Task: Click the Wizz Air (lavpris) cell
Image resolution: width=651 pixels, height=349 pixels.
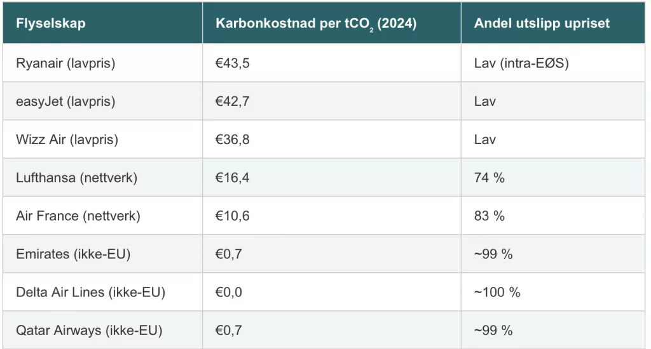Action: tap(67, 140)
